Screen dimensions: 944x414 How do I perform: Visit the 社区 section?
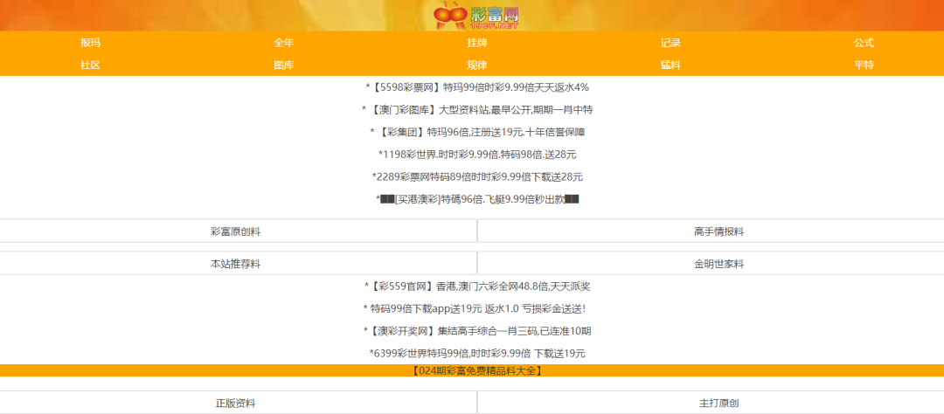pyautogui.click(x=90, y=65)
